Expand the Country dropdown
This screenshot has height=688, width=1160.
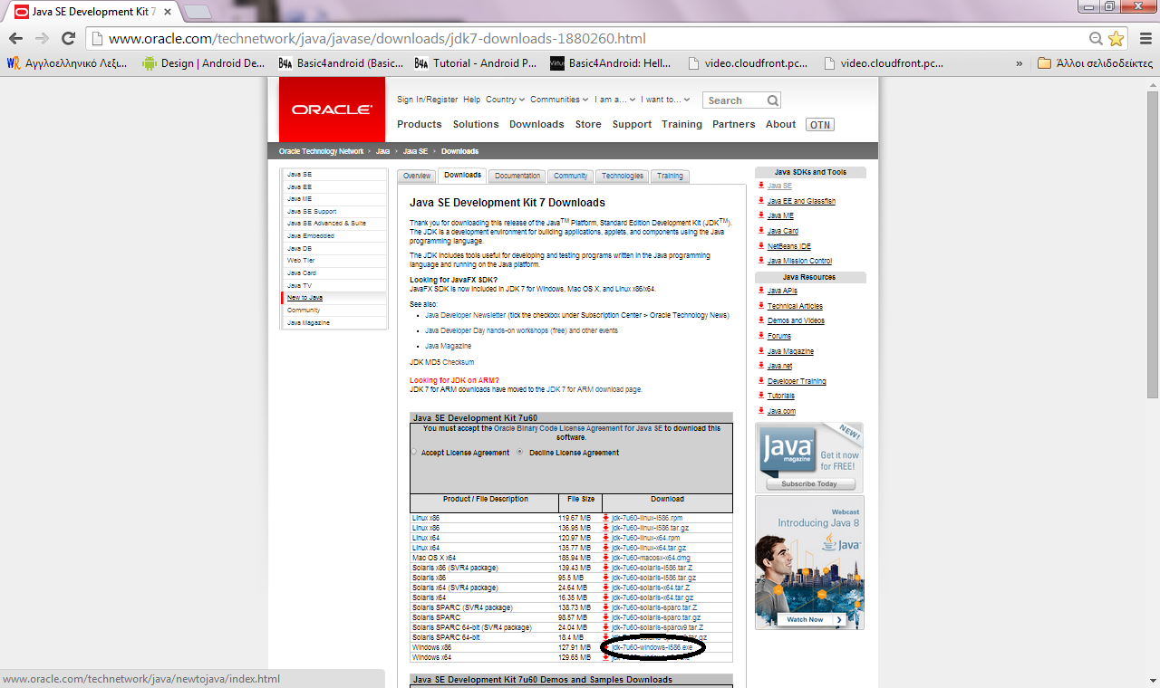(504, 100)
